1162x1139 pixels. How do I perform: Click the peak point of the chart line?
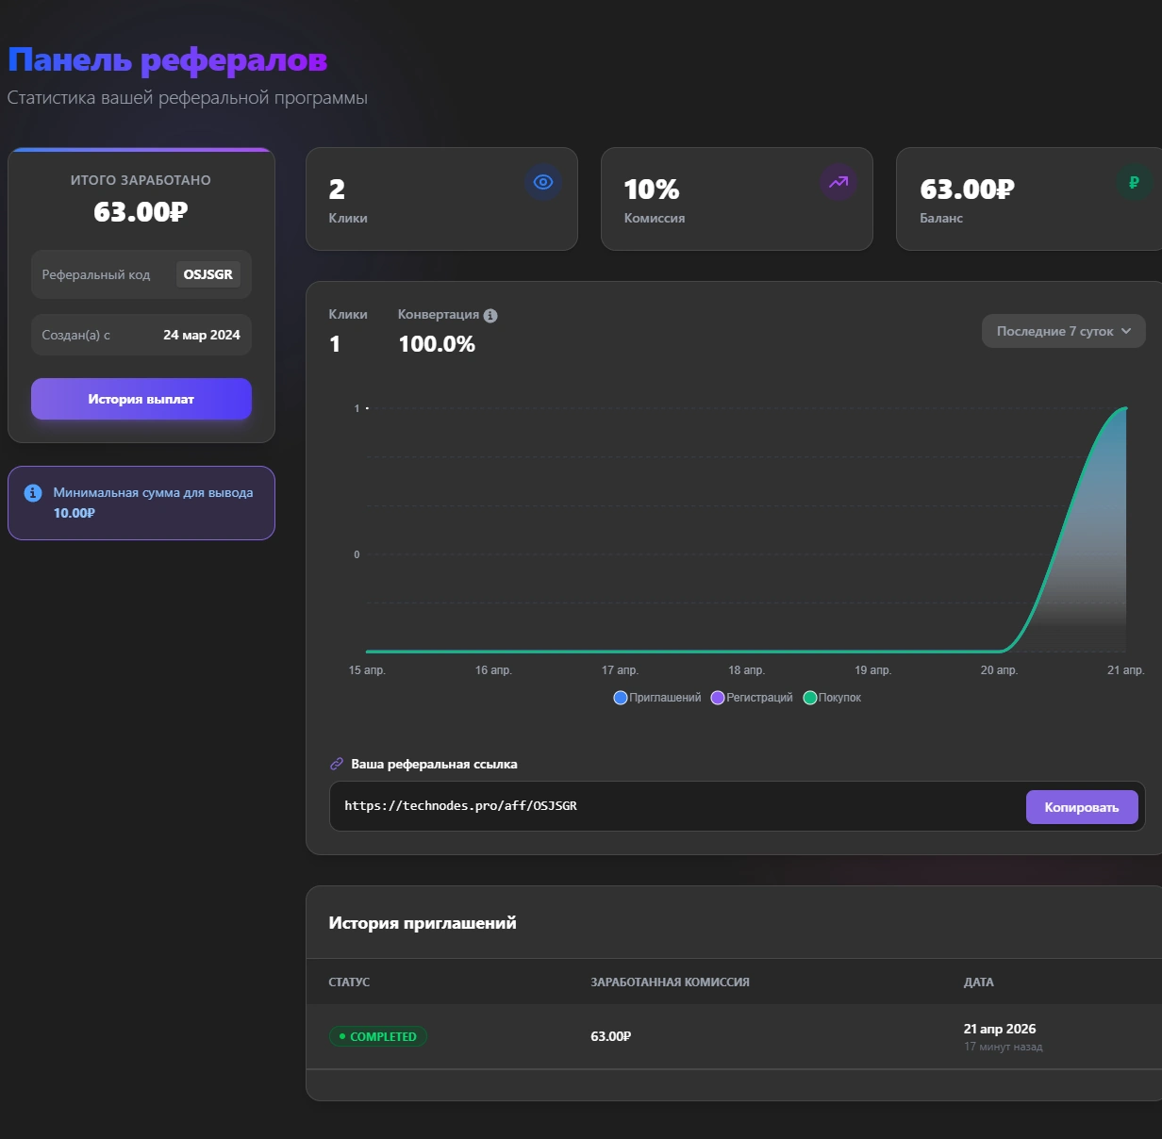(1125, 408)
